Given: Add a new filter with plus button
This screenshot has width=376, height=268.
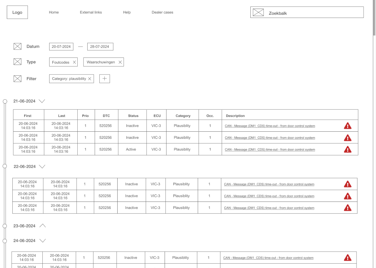Looking at the screenshot, I should 105,79.
